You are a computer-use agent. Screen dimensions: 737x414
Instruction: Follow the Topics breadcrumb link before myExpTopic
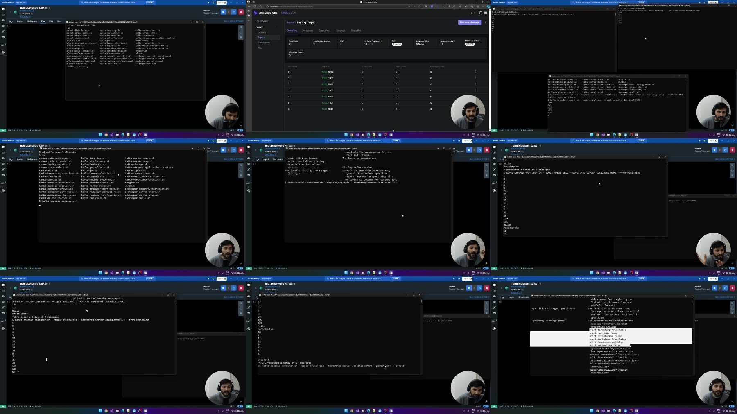click(x=290, y=23)
